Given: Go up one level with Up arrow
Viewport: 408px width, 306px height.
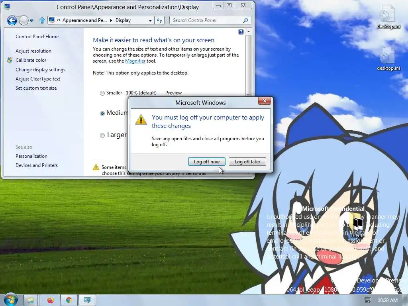Looking at the screenshot, I should [42, 20].
